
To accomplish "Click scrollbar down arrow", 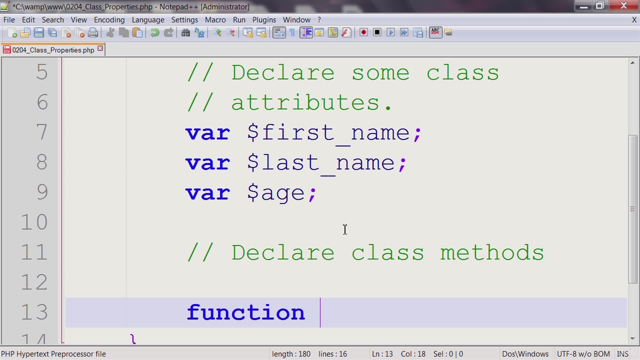I will (632, 339).
